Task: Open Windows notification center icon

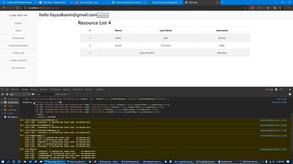Action: 288,162
